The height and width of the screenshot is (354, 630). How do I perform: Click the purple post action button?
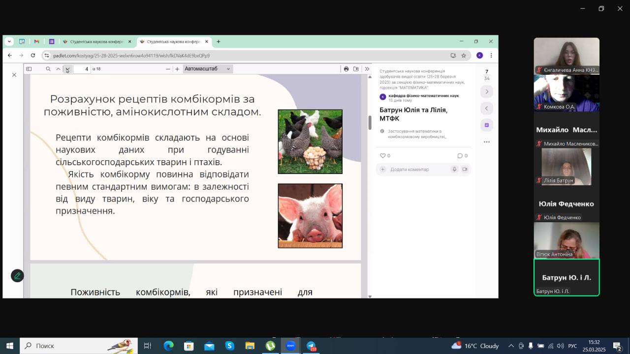487,125
